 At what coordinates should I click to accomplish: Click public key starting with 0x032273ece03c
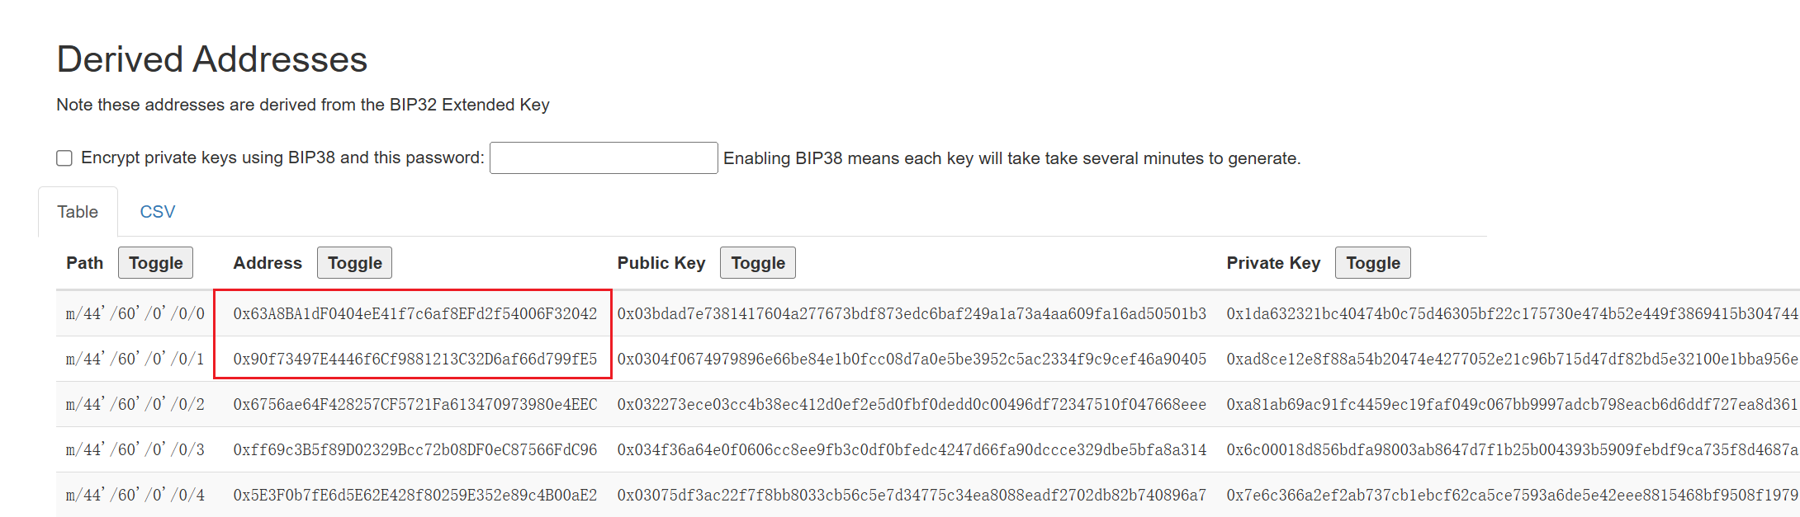tap(912, 404)
